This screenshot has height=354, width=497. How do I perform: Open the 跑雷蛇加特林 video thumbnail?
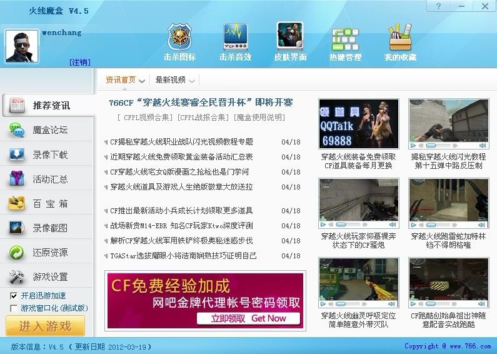(448, 203)
